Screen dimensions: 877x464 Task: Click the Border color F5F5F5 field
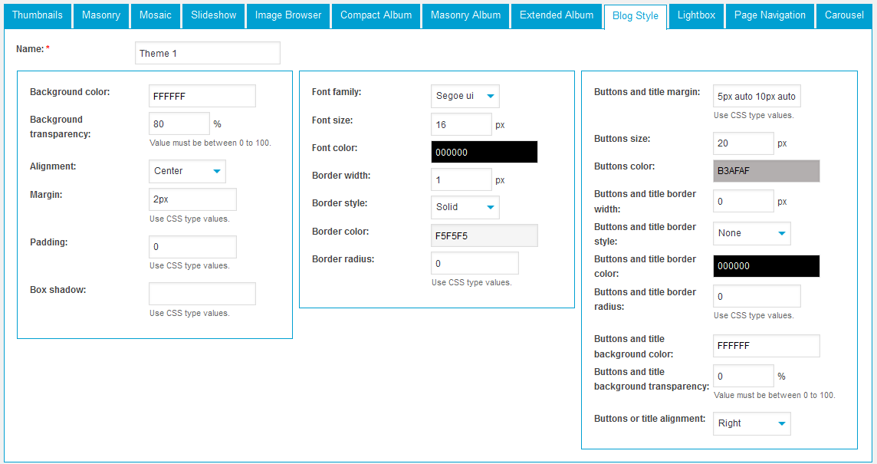pos(484,235)
